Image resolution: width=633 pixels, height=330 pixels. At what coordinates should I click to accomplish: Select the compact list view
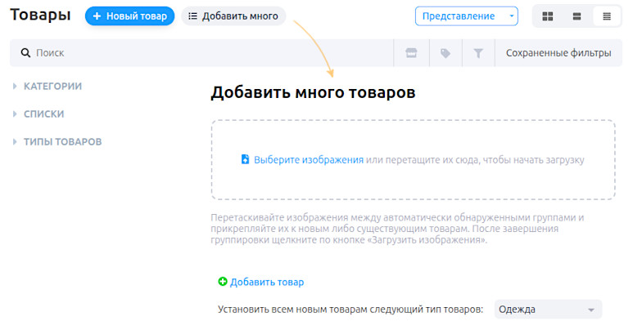607,16
